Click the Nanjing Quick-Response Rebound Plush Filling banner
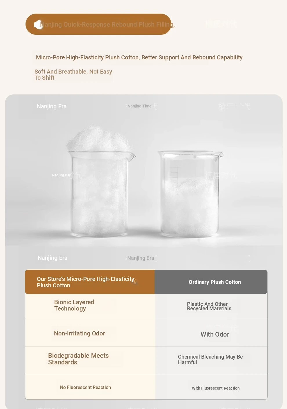287x409 pixels. [x=98, y=24]
